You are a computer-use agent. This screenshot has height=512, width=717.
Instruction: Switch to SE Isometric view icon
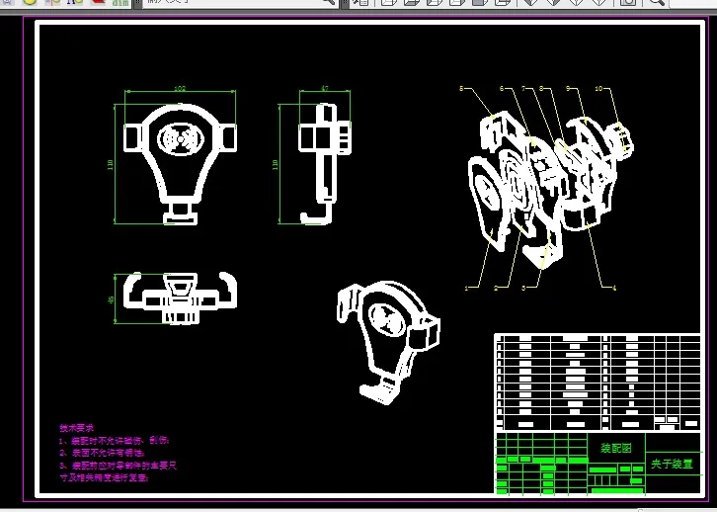pos(553,2)
